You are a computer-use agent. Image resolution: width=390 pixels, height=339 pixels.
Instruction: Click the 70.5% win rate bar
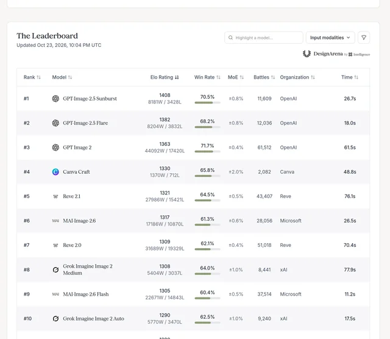tap(207, 102)
